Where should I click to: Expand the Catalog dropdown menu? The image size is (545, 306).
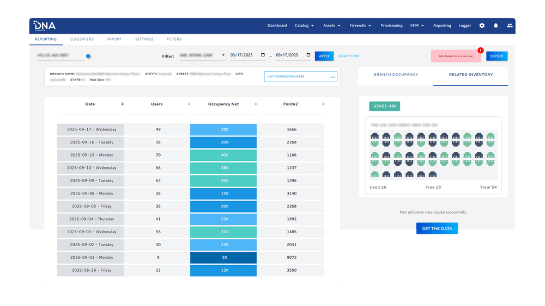tap(304, 26)
